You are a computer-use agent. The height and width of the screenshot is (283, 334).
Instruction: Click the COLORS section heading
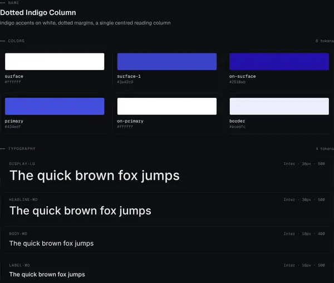tap(16, 41)
